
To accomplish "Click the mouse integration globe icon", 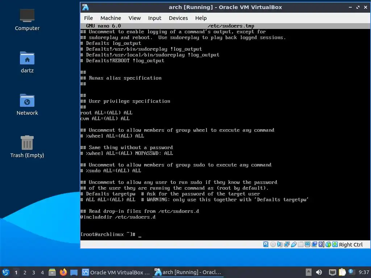I will [328, 244].
